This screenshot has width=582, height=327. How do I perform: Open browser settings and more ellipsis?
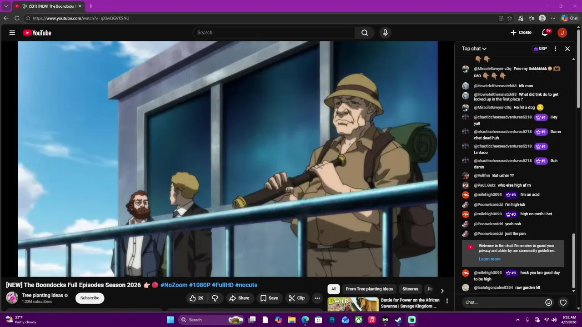pos(553,18)
